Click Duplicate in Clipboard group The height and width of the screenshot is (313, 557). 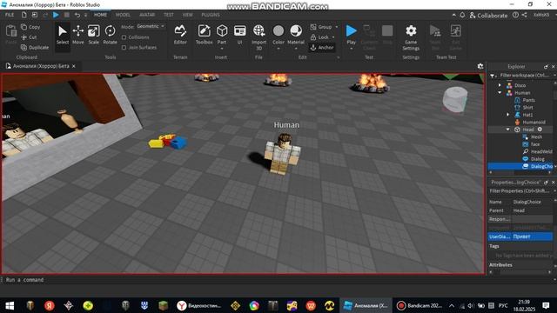[x=35, y=48]
